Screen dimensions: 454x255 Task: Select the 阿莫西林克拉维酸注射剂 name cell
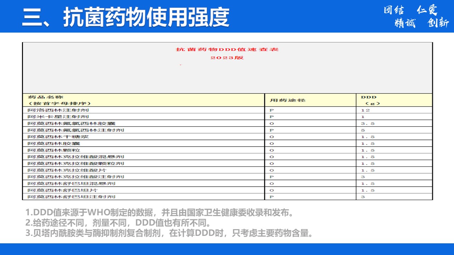point(144,177)
